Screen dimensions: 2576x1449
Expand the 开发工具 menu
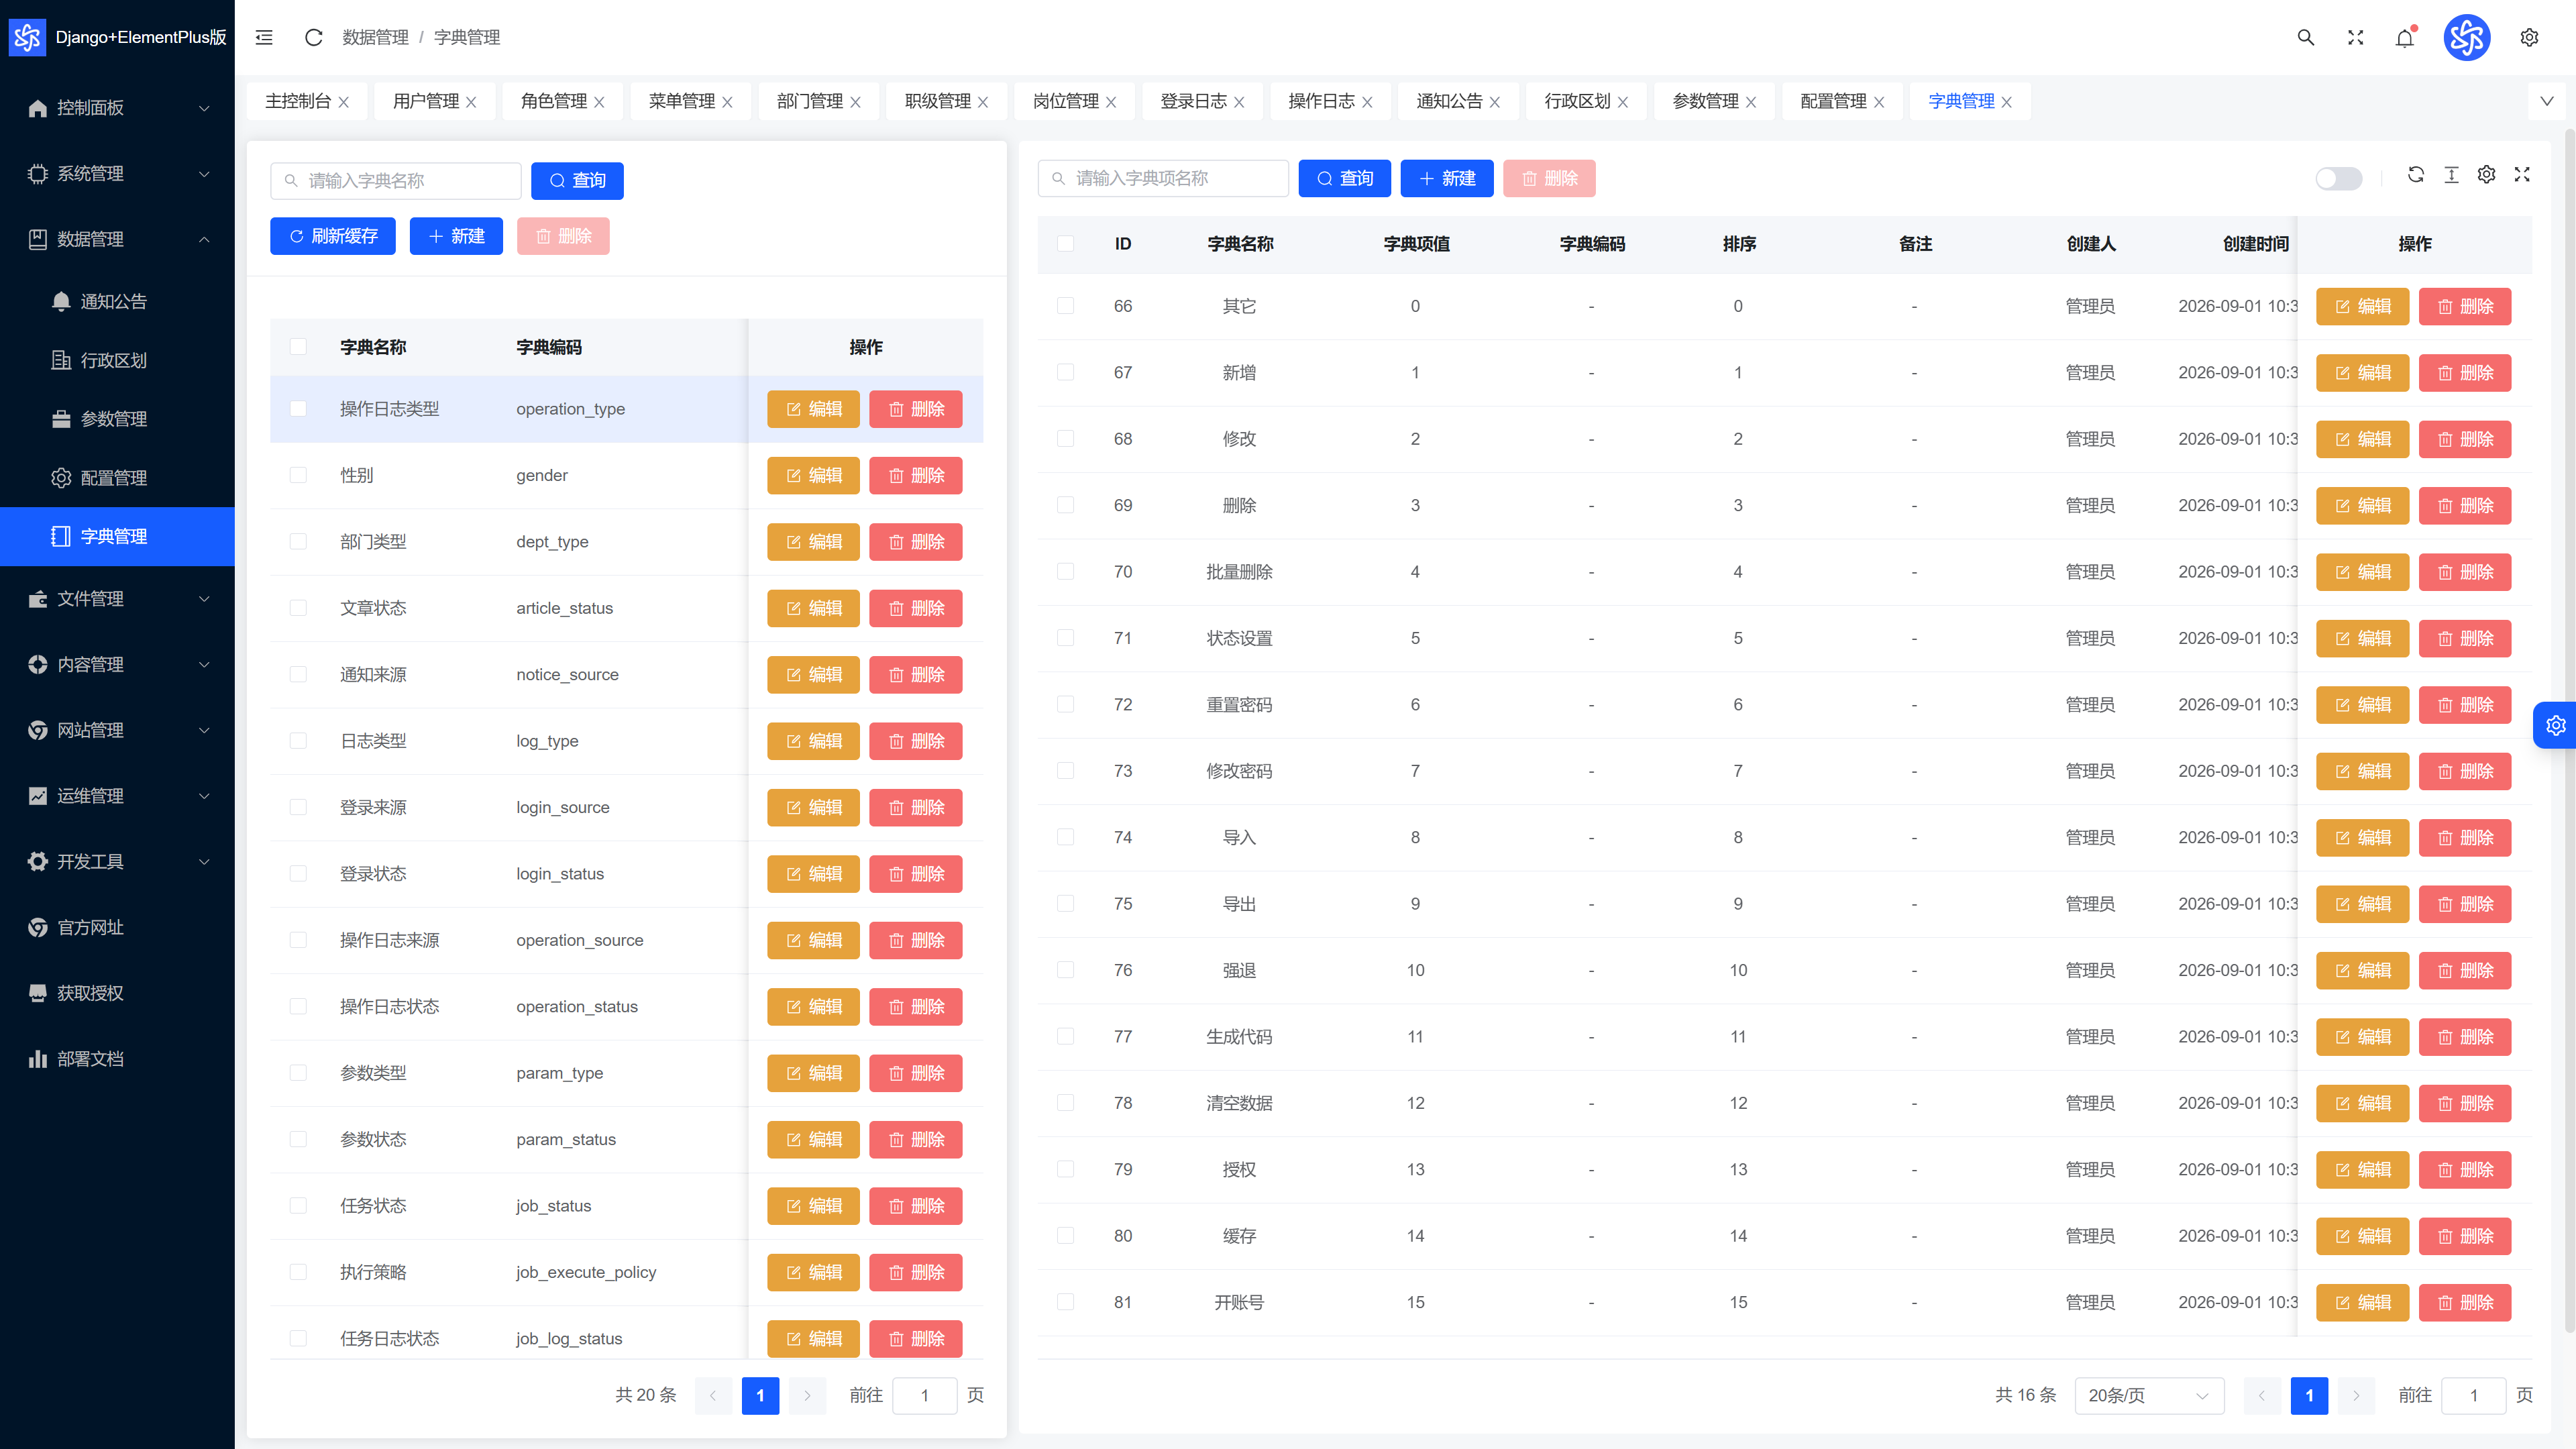click(x=117, y=861)
